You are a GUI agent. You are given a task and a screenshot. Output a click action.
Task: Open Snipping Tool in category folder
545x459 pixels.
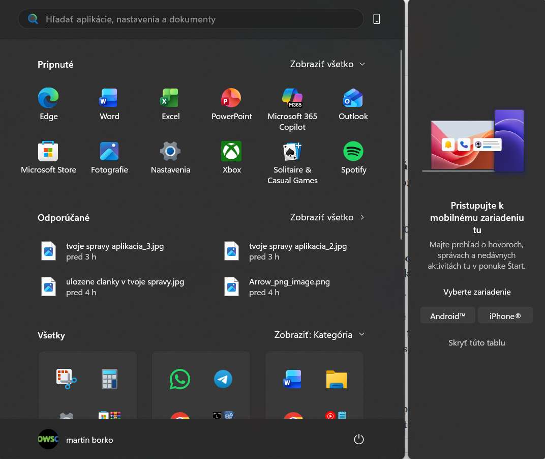pos(66,379)
